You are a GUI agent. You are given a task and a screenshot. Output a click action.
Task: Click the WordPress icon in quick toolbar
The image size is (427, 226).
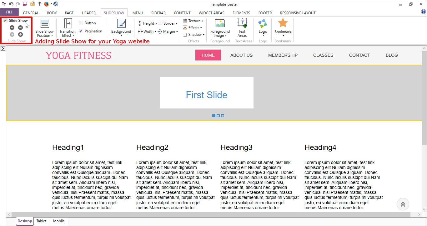[56, 4]
